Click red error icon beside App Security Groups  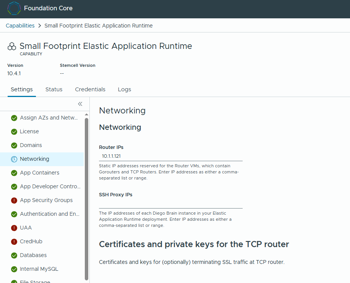(14, 201)
